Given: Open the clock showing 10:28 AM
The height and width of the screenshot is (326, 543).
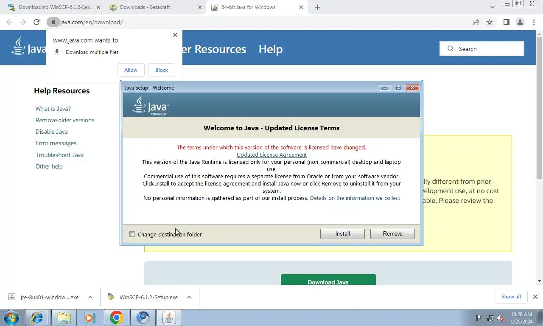Looking at the screenshot, I should [x=521, y=318].
